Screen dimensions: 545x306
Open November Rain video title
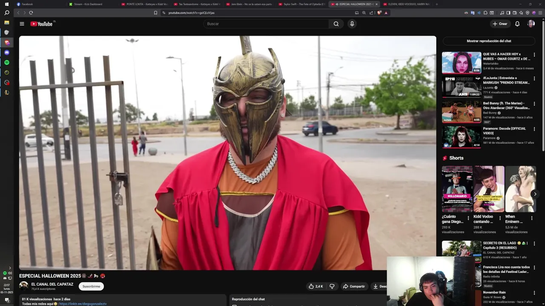click(x=494, y=292)
